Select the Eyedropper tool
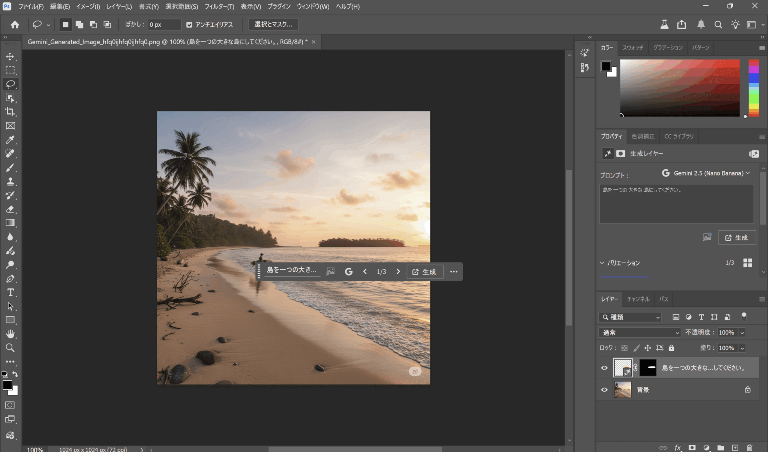The image size is (768, 452). (x=10, y=140)
